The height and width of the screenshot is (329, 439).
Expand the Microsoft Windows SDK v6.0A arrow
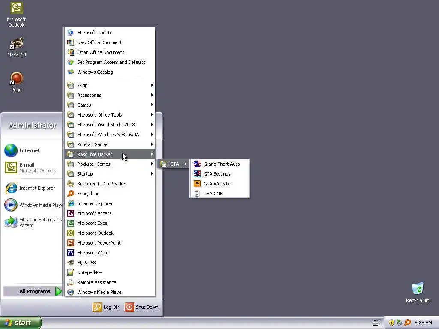tap(152, 135)
